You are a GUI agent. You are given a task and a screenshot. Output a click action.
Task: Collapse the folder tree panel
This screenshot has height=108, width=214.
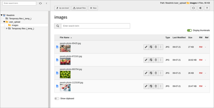[x=47, y=3]
